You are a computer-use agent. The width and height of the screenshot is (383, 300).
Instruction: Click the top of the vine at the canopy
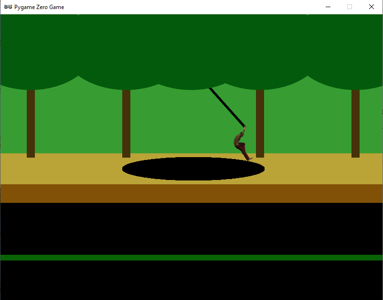click(210, 88)
